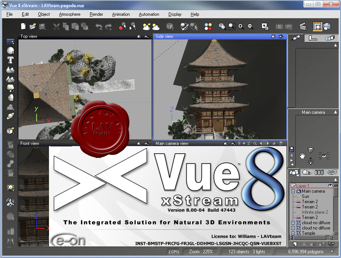Click the Undo arrow in the toolbar

pos(99,27)
